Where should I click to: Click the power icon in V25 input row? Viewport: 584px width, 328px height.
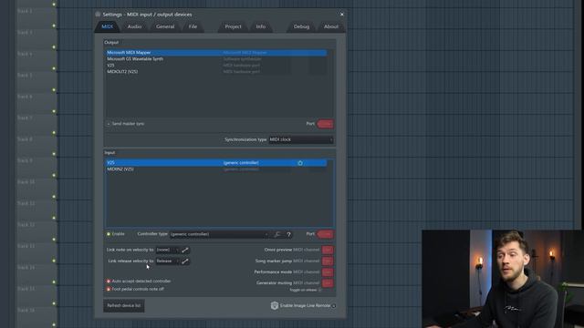coord(300,163)
